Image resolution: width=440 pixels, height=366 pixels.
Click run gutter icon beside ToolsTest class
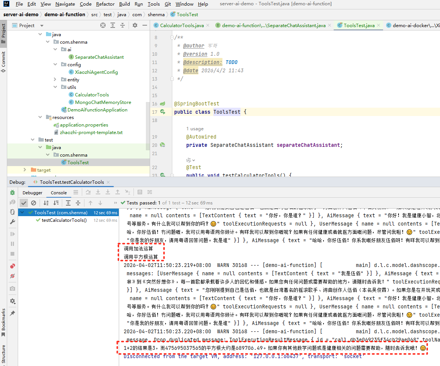pos(163,112)
